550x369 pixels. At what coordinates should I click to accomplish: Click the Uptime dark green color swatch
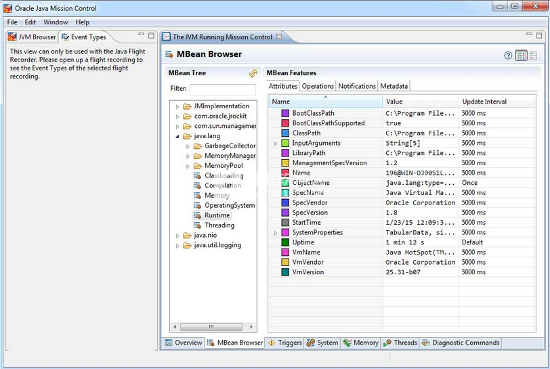(x=286, y=242)
